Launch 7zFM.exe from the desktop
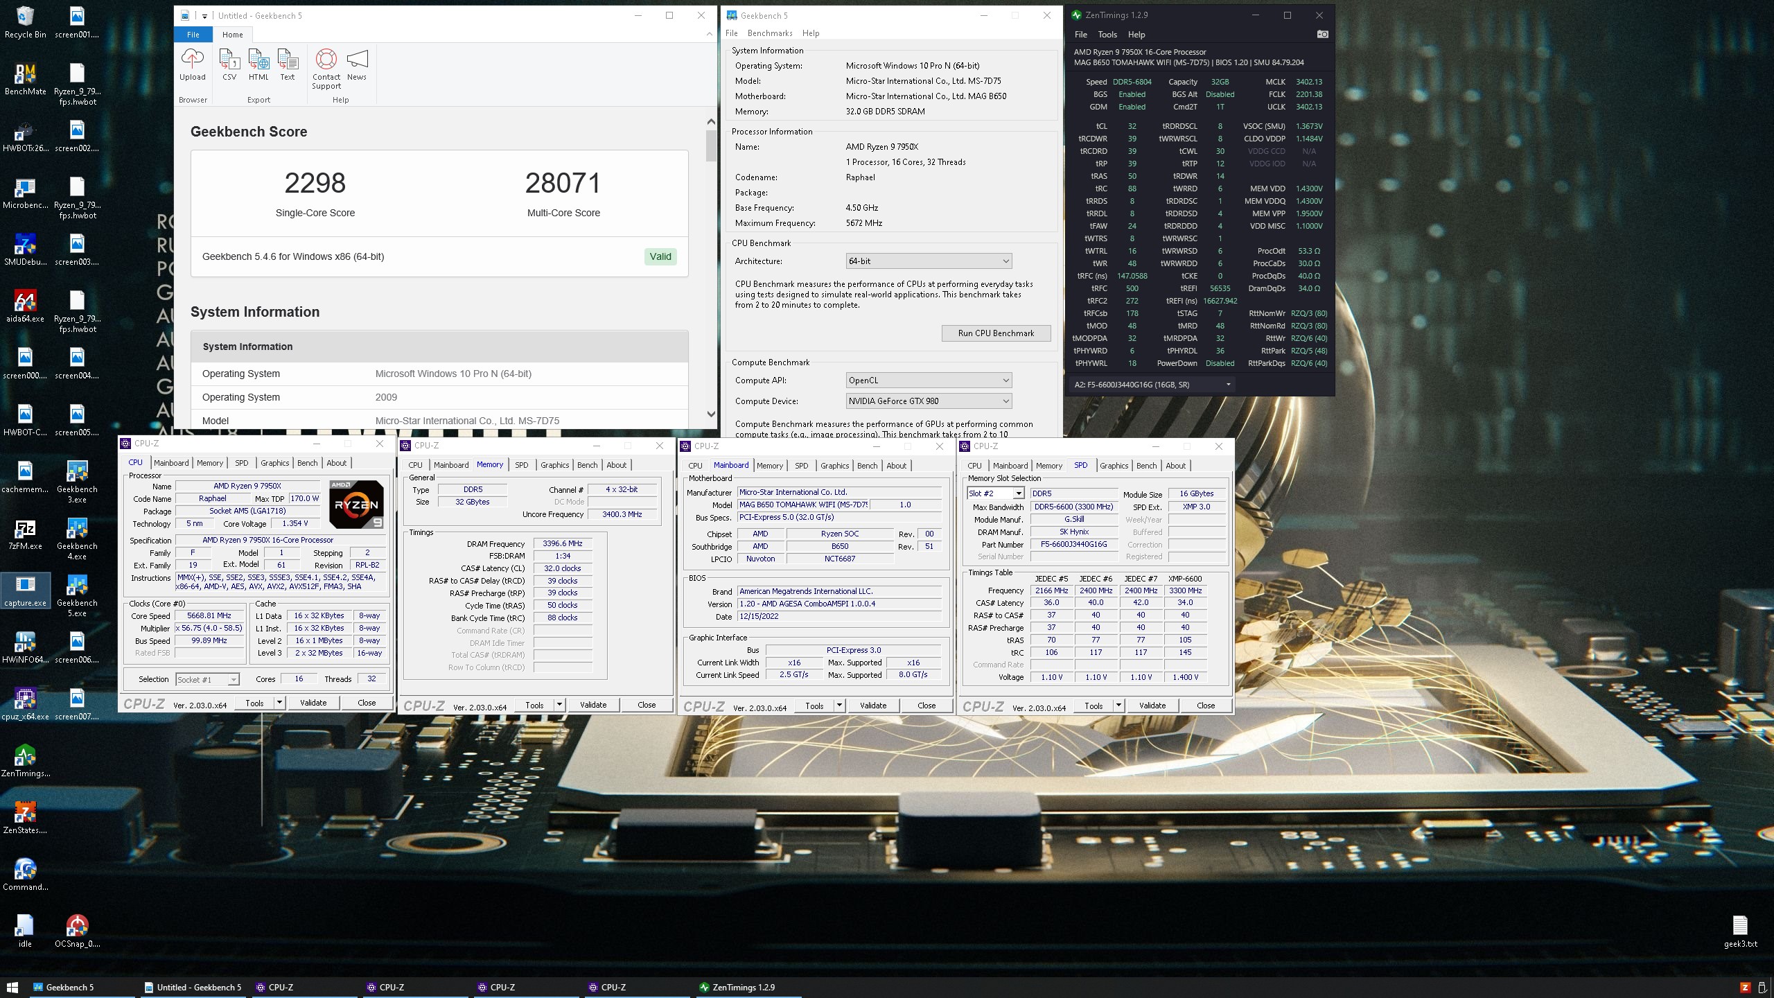Viewport: 1774px width, 998px height. pyautogui.click(x=25, y=534)
